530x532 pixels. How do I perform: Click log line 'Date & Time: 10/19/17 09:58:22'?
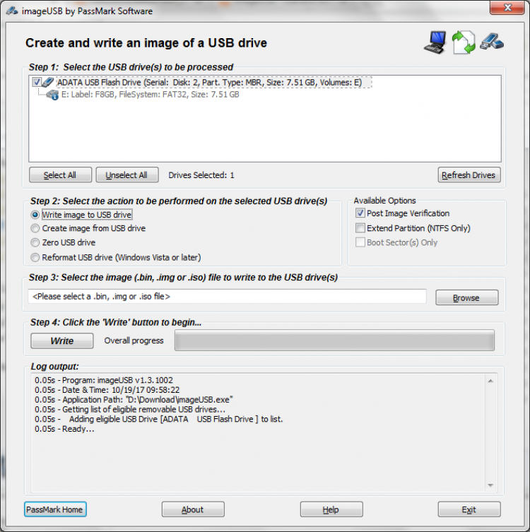tap(107, 390)
